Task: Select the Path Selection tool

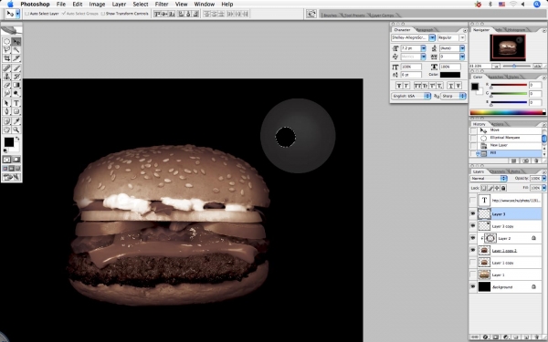Action: tap(6, 103)
